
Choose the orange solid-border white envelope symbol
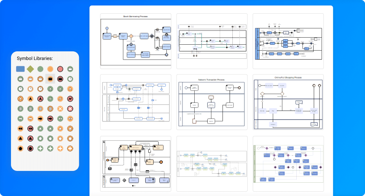30,79
